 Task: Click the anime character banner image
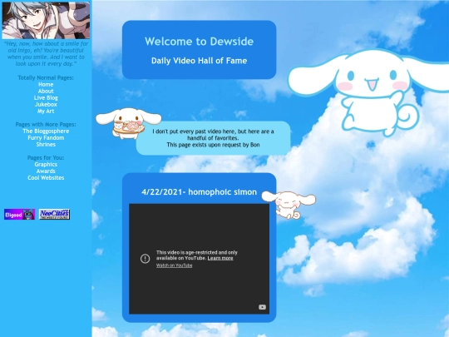46,20
